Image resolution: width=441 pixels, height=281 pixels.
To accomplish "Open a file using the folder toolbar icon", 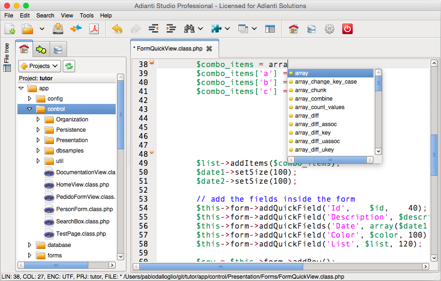I will (x=27, y=29).
